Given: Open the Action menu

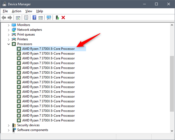Looking at the screenshot, I should 16,11.
